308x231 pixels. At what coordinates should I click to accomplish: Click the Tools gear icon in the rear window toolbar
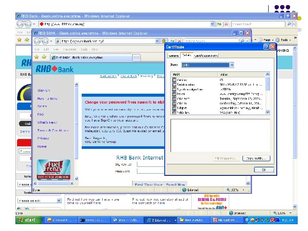(277, 40)
